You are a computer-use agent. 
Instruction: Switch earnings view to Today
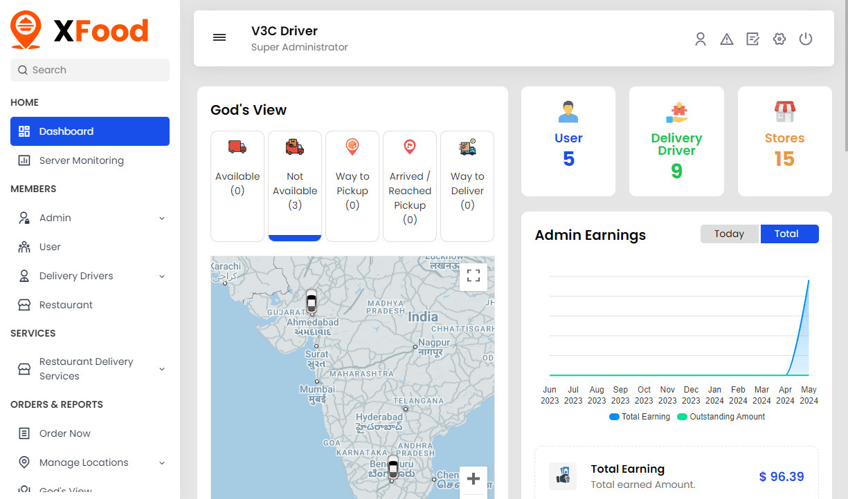pyautogui.click(x=729, y=234)
